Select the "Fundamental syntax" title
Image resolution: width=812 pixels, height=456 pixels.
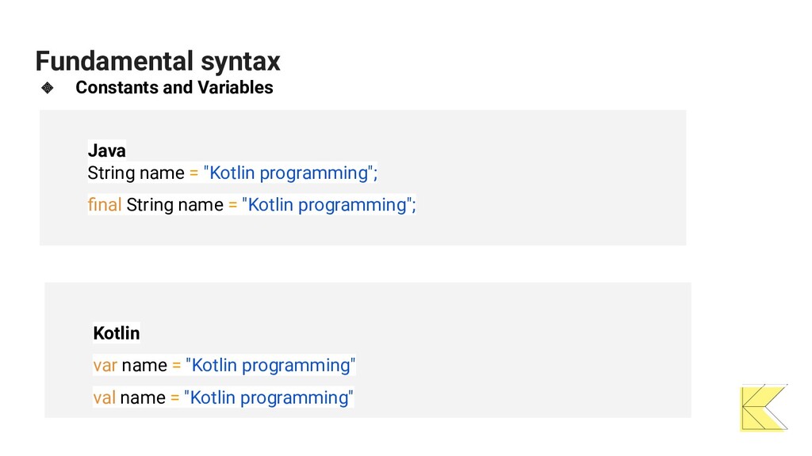[x=158, y=61]
